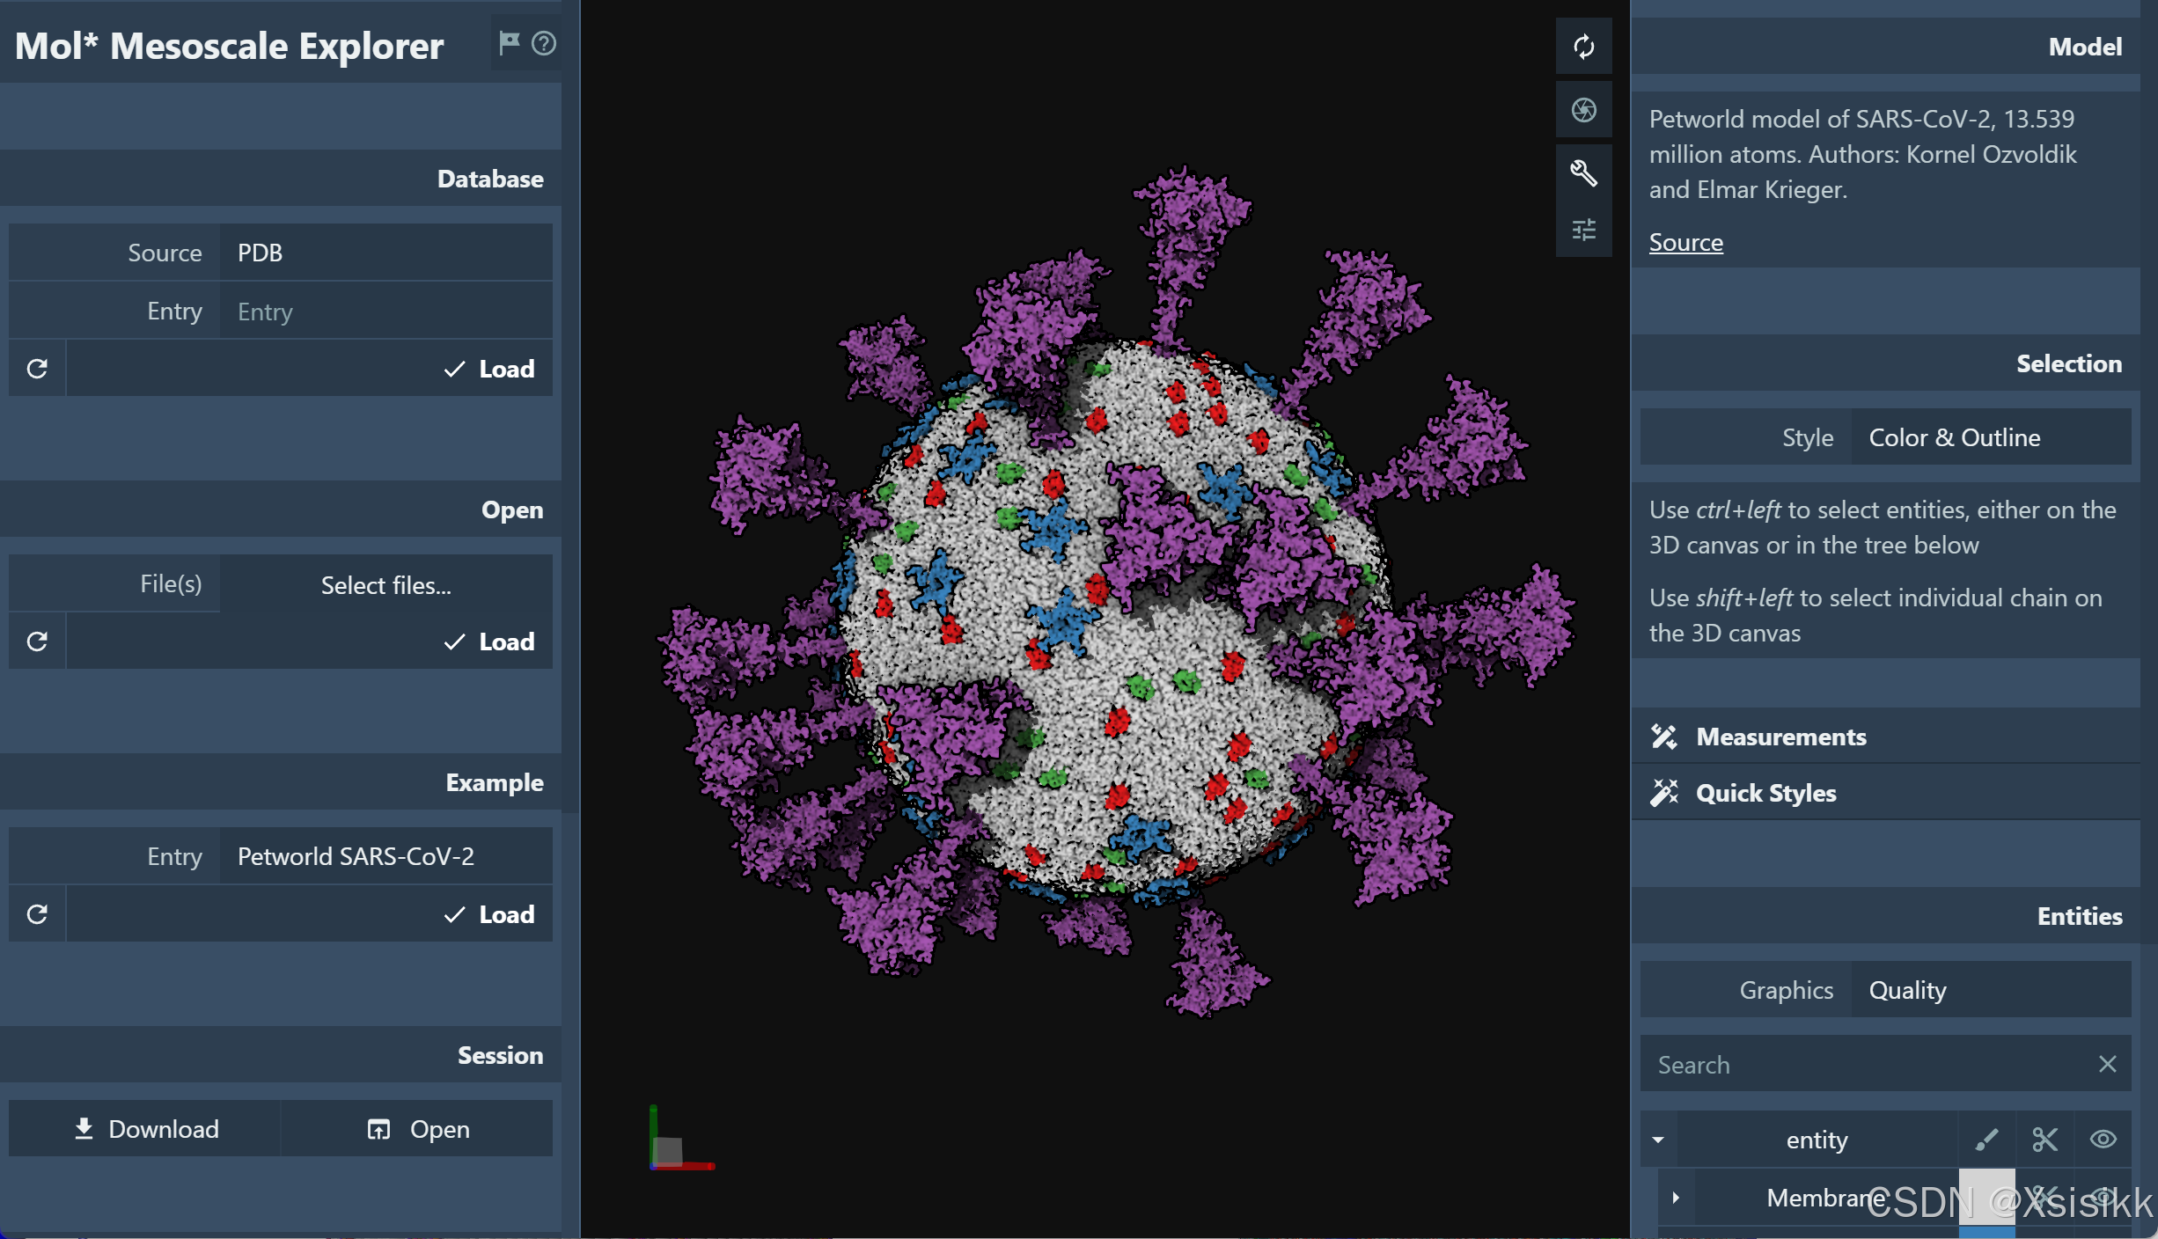2158x1239 pixels.
Task: Open the Source PDB dropdown
Action: click(385, 253)
